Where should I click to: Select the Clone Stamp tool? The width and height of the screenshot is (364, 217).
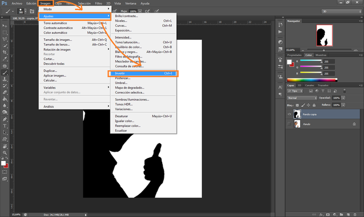pyautogui.click(x=5, y=79)
